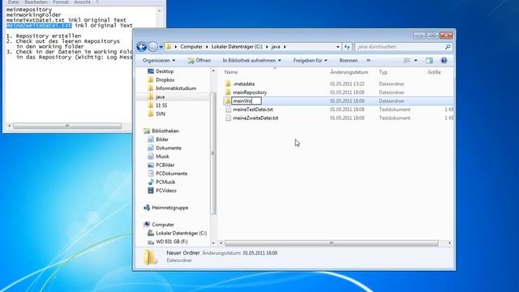Viewport: 519px width, 292px height.
Task: Open Ansicht menu in Notepad
Action: click(x=82, y=2)
